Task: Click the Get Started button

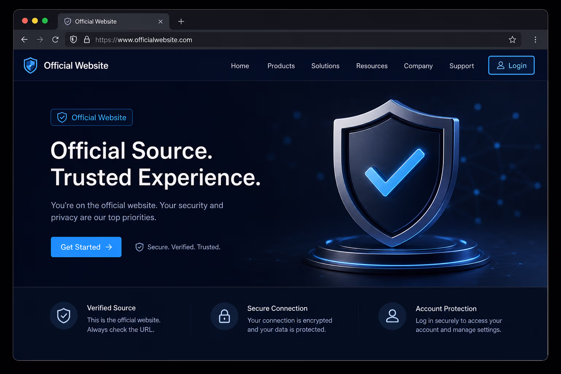Action: coord(86,247)
